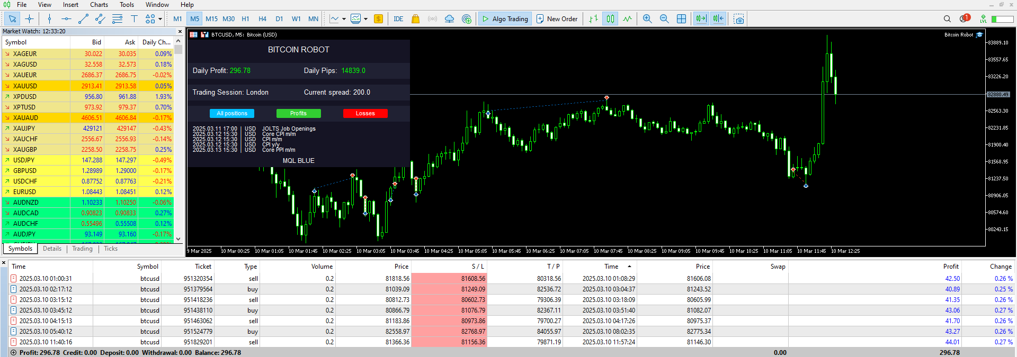This screenshot has height=357, width=1017.
Task: Open the File menu
Action: coord(22,5)
